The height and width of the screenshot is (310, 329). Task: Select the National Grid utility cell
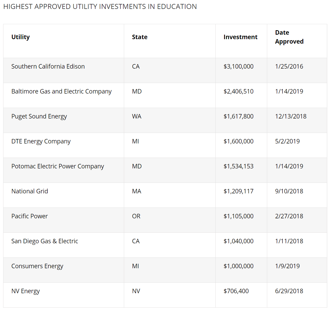pyautogui.click(x=29, y=191)
